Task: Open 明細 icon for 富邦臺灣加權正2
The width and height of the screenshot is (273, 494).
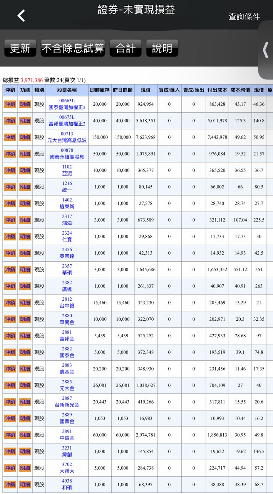Action: (25, 121)
